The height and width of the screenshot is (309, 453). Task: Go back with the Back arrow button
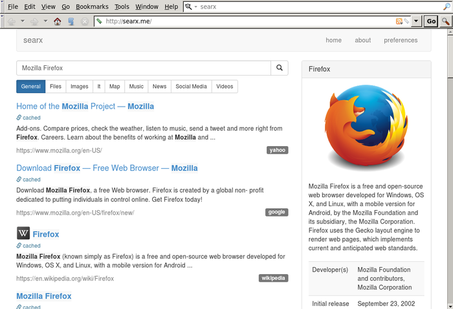(x=12, y=21)
